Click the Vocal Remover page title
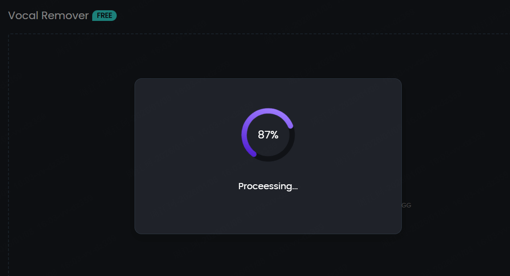Viewport: 510px width, 276px height. click(49, 16)
